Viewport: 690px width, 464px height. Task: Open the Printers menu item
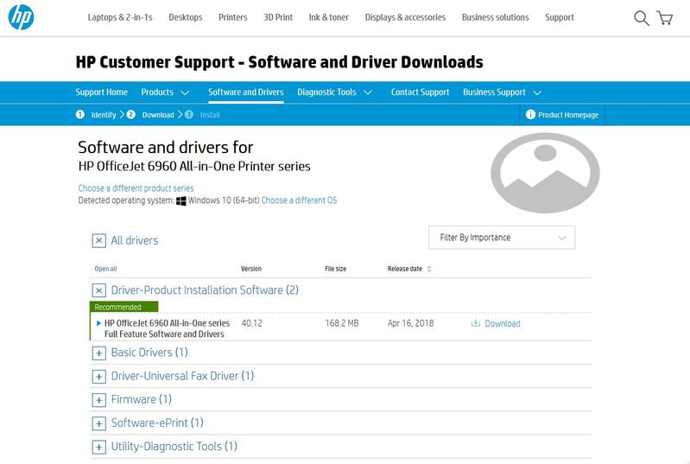tap(232, 17)
